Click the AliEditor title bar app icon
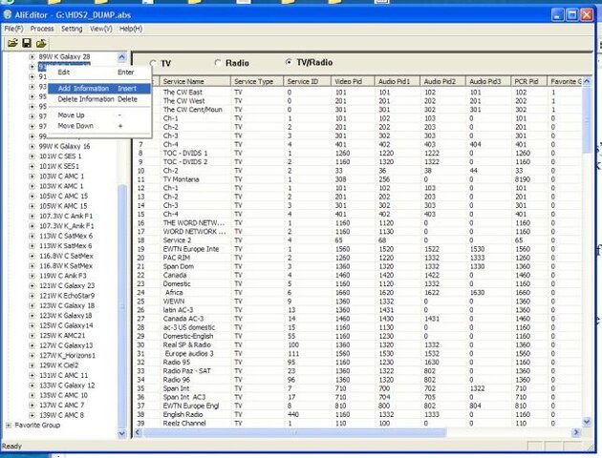This screenshot has width=602, height=458. 8,14
